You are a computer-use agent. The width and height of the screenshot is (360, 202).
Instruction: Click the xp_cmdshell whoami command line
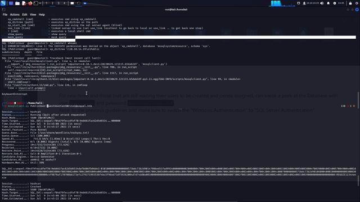pyautogui.click(x=39, y=43)
